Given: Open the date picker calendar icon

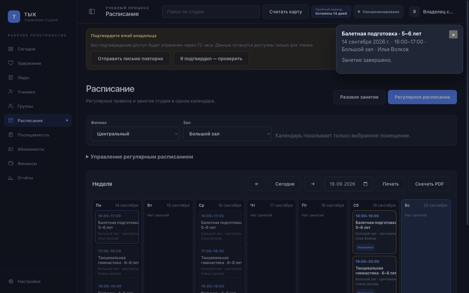Looking at the screenshot, I should pos(365,184).
